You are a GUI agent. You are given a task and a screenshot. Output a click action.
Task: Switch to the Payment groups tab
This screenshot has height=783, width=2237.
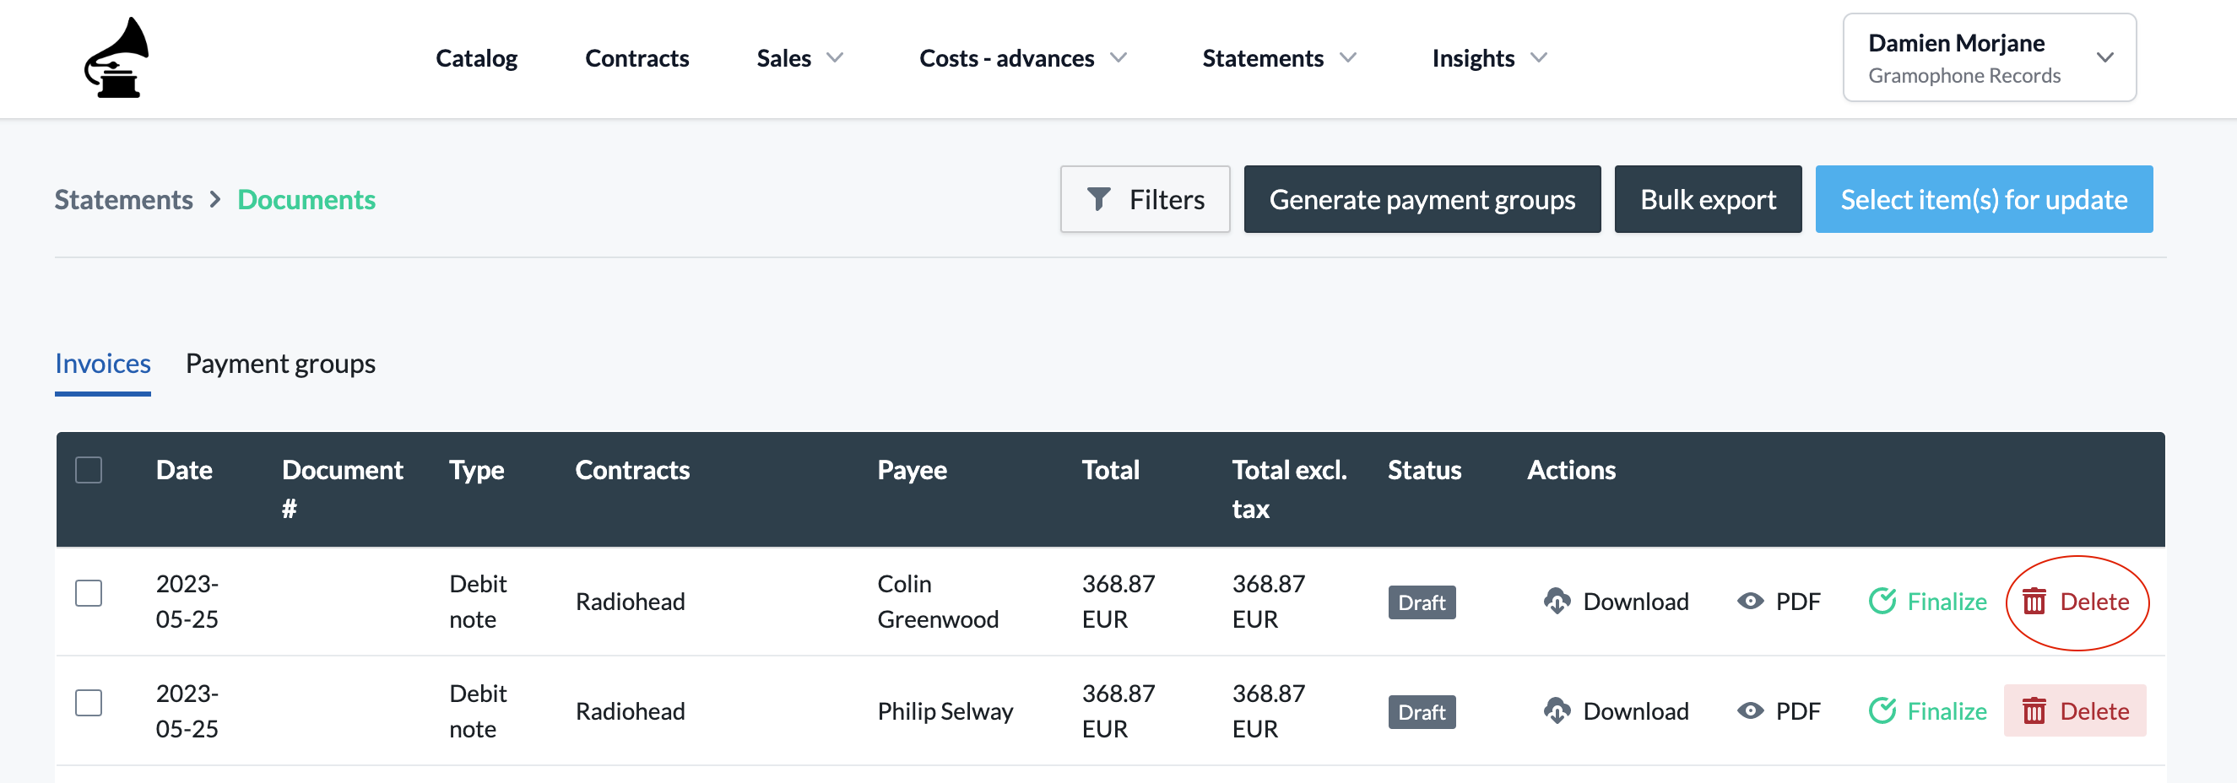pyautogui.click(x=280, y=364)
